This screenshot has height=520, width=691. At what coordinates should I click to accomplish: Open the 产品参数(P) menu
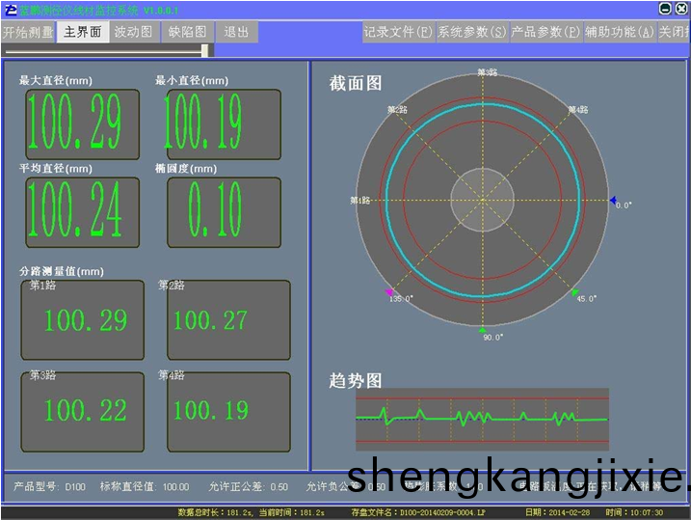click(545, 32)
